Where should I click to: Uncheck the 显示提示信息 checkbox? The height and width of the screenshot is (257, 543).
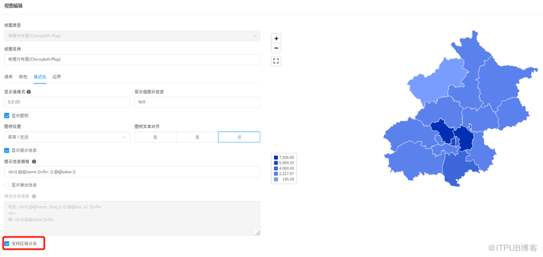(7, 150)
